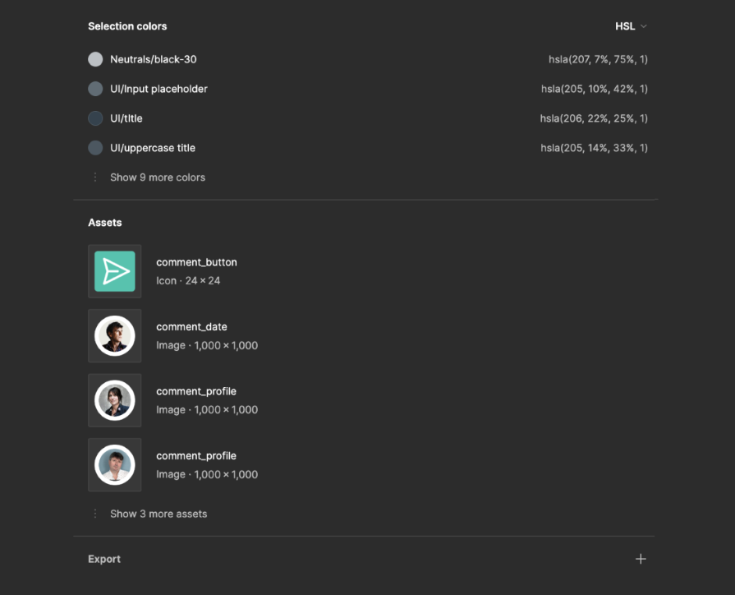
Task: Open the HSL color format dropdown
Action: tap(631, 26)
